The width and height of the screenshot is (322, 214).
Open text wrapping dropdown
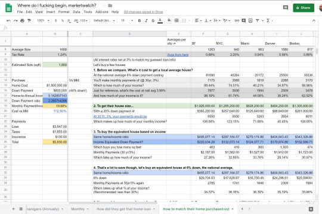217,20
